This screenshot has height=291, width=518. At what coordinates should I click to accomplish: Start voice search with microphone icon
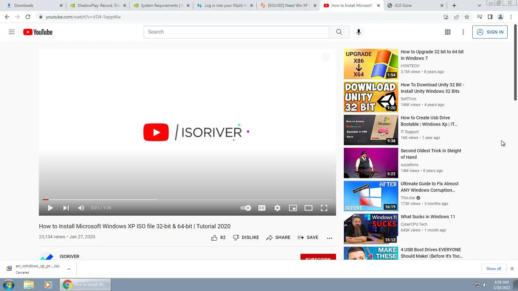click(358, 32)
